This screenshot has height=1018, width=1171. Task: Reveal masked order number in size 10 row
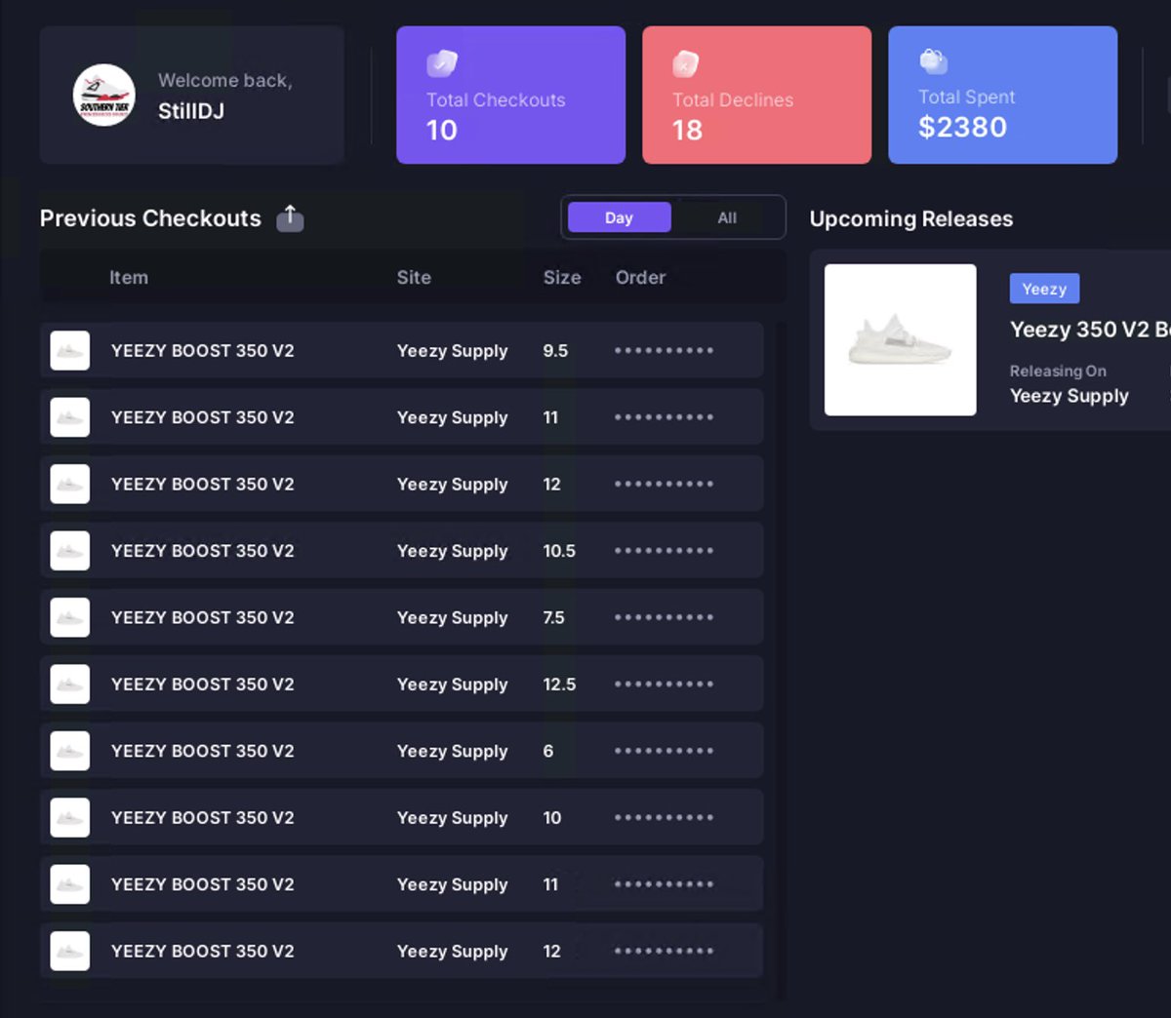tap(664, 817)
